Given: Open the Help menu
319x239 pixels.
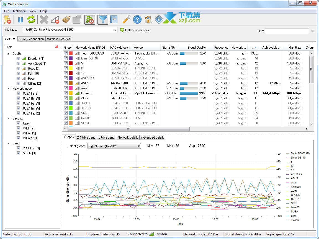Looking at the screenshot, I should click(x=43, y=11).
